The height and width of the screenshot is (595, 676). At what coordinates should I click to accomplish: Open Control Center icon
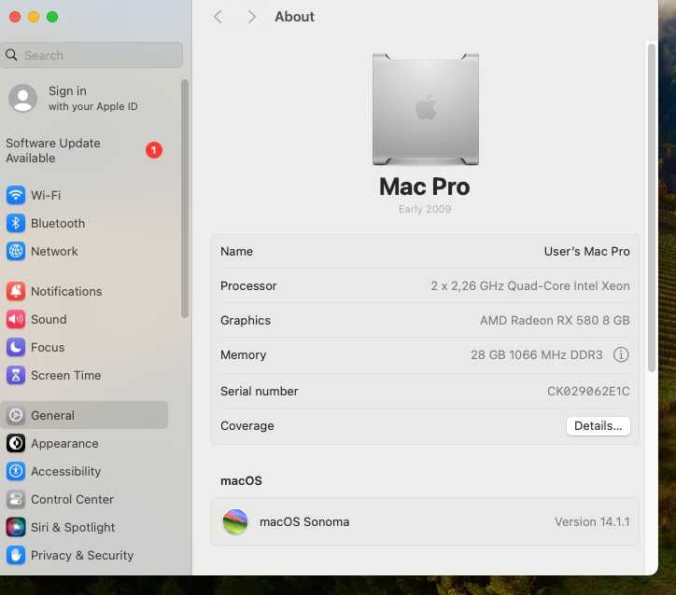tap(16, 499)
